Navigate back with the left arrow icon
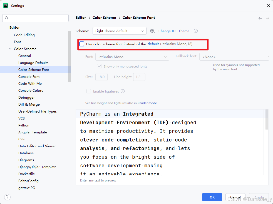The width and height of the screenshot is (273, 204). pos(260,18)
